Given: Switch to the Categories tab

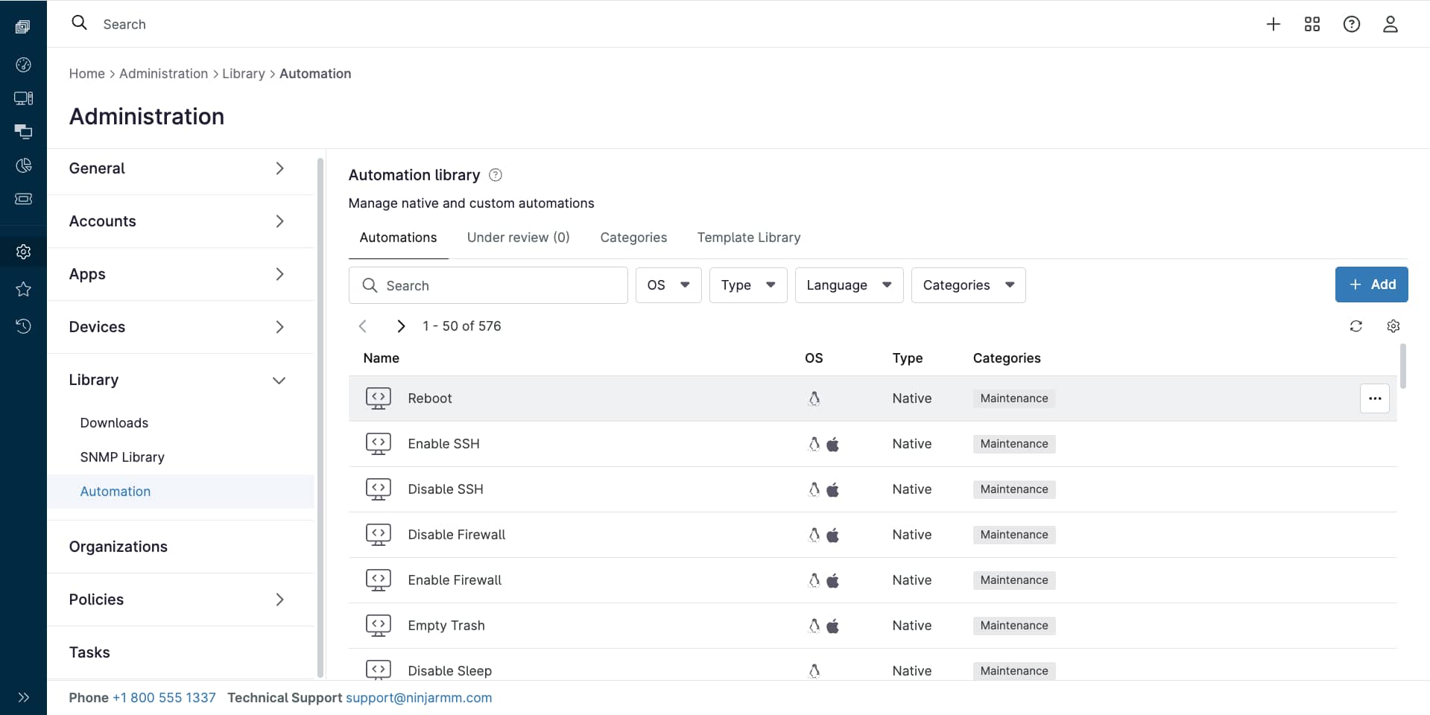Looking at the screenshot, I should pyautogui.click(x=633, y=238).
